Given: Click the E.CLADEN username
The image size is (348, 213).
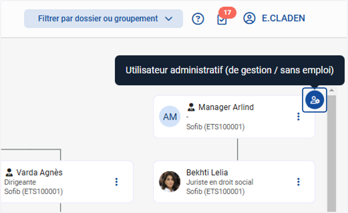Looking at the screenshot, I should tap(283, 19).
